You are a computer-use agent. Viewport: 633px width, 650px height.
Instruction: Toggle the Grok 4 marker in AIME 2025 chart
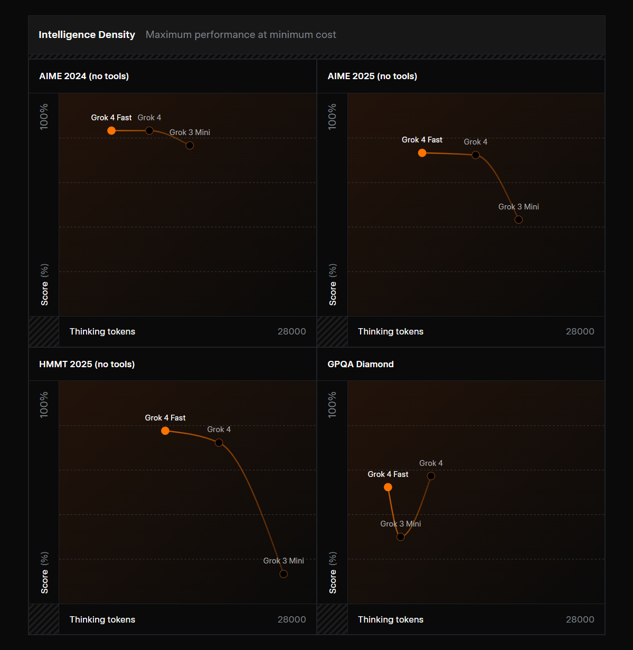pyautogui.click(x=475, y=155)
